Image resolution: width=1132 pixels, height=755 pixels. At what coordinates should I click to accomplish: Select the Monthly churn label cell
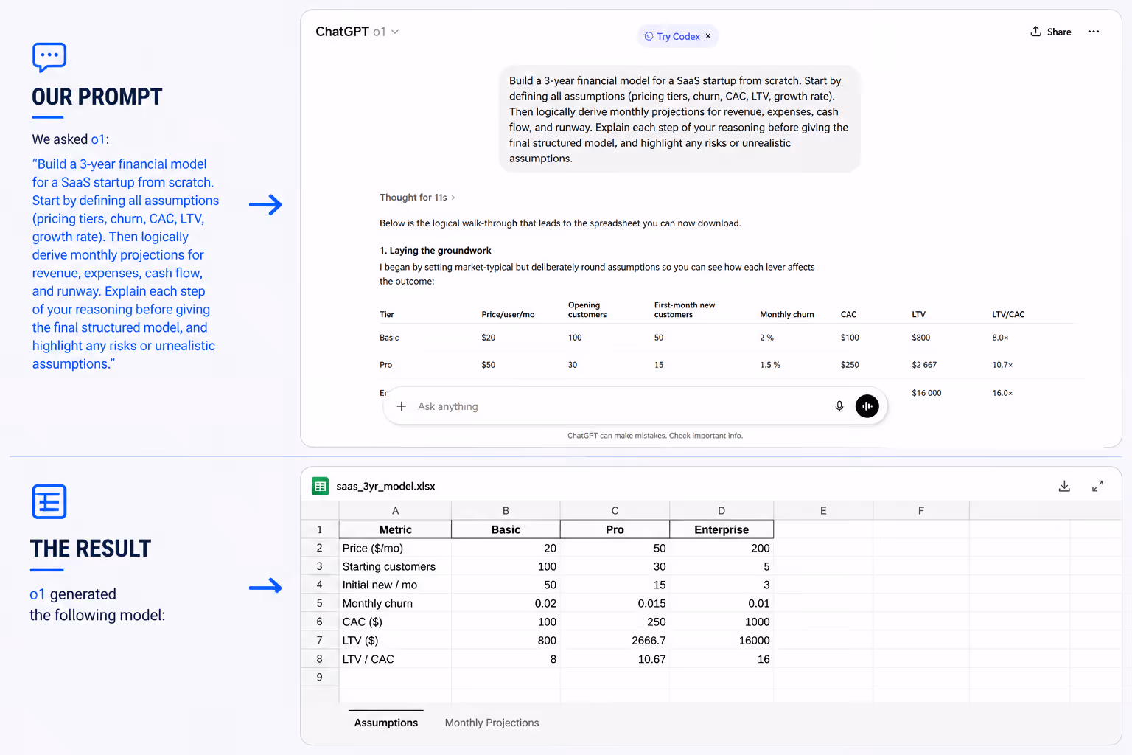pos(395,603)
